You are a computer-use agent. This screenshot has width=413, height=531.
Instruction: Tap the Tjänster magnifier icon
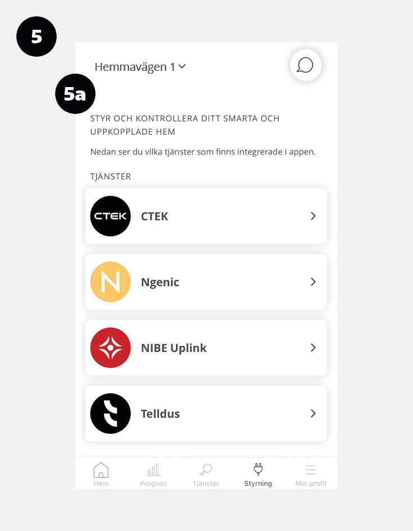coord(206,470)
